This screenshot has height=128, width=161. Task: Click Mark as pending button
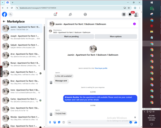pos(71,36)
